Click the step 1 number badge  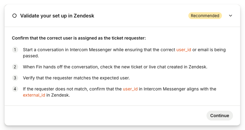pos(15,50)
